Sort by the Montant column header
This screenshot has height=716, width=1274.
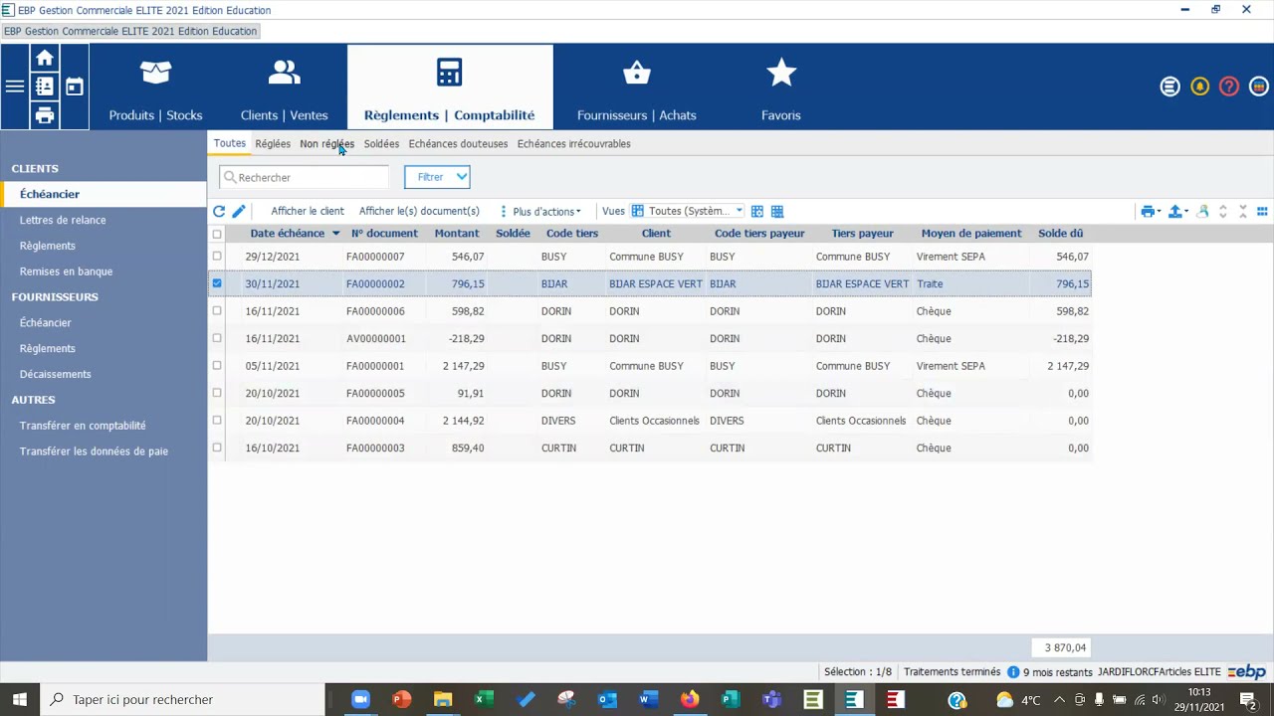pyautogui.click(x=457, y=234)
